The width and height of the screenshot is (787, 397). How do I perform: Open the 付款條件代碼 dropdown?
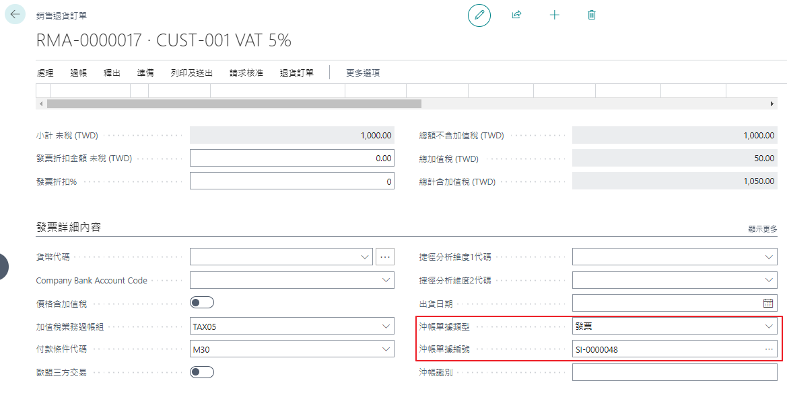click(x=386, y=349)
